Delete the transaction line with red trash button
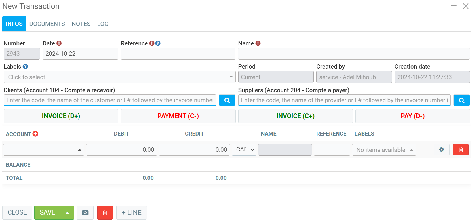472x222 pixels. point(460,150)
